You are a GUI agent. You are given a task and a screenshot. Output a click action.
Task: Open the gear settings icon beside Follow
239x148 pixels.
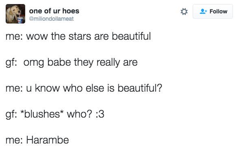(x=184, y=12)
